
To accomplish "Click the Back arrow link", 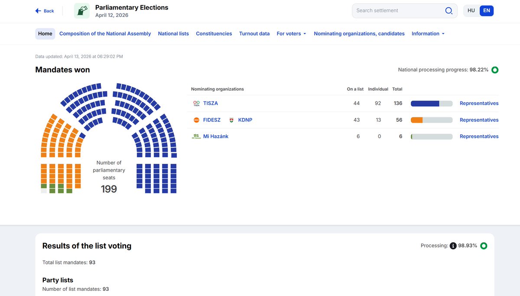I will tap(45, 11).
